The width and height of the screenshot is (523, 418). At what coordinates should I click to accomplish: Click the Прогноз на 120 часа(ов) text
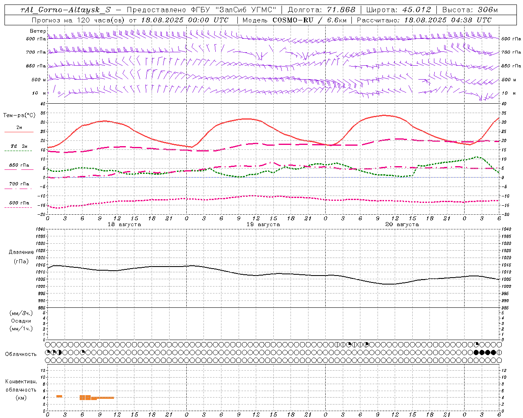[78, 20]
